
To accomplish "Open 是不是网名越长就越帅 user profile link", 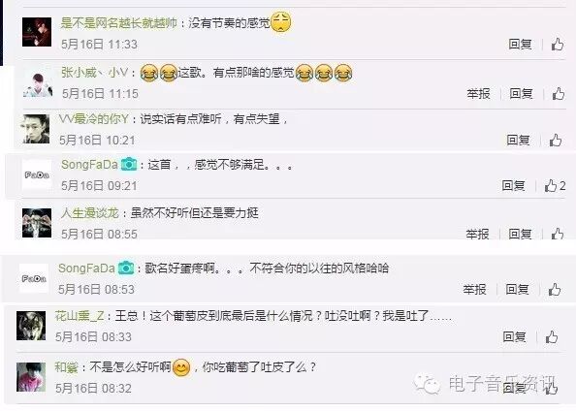I will [118, 23].
